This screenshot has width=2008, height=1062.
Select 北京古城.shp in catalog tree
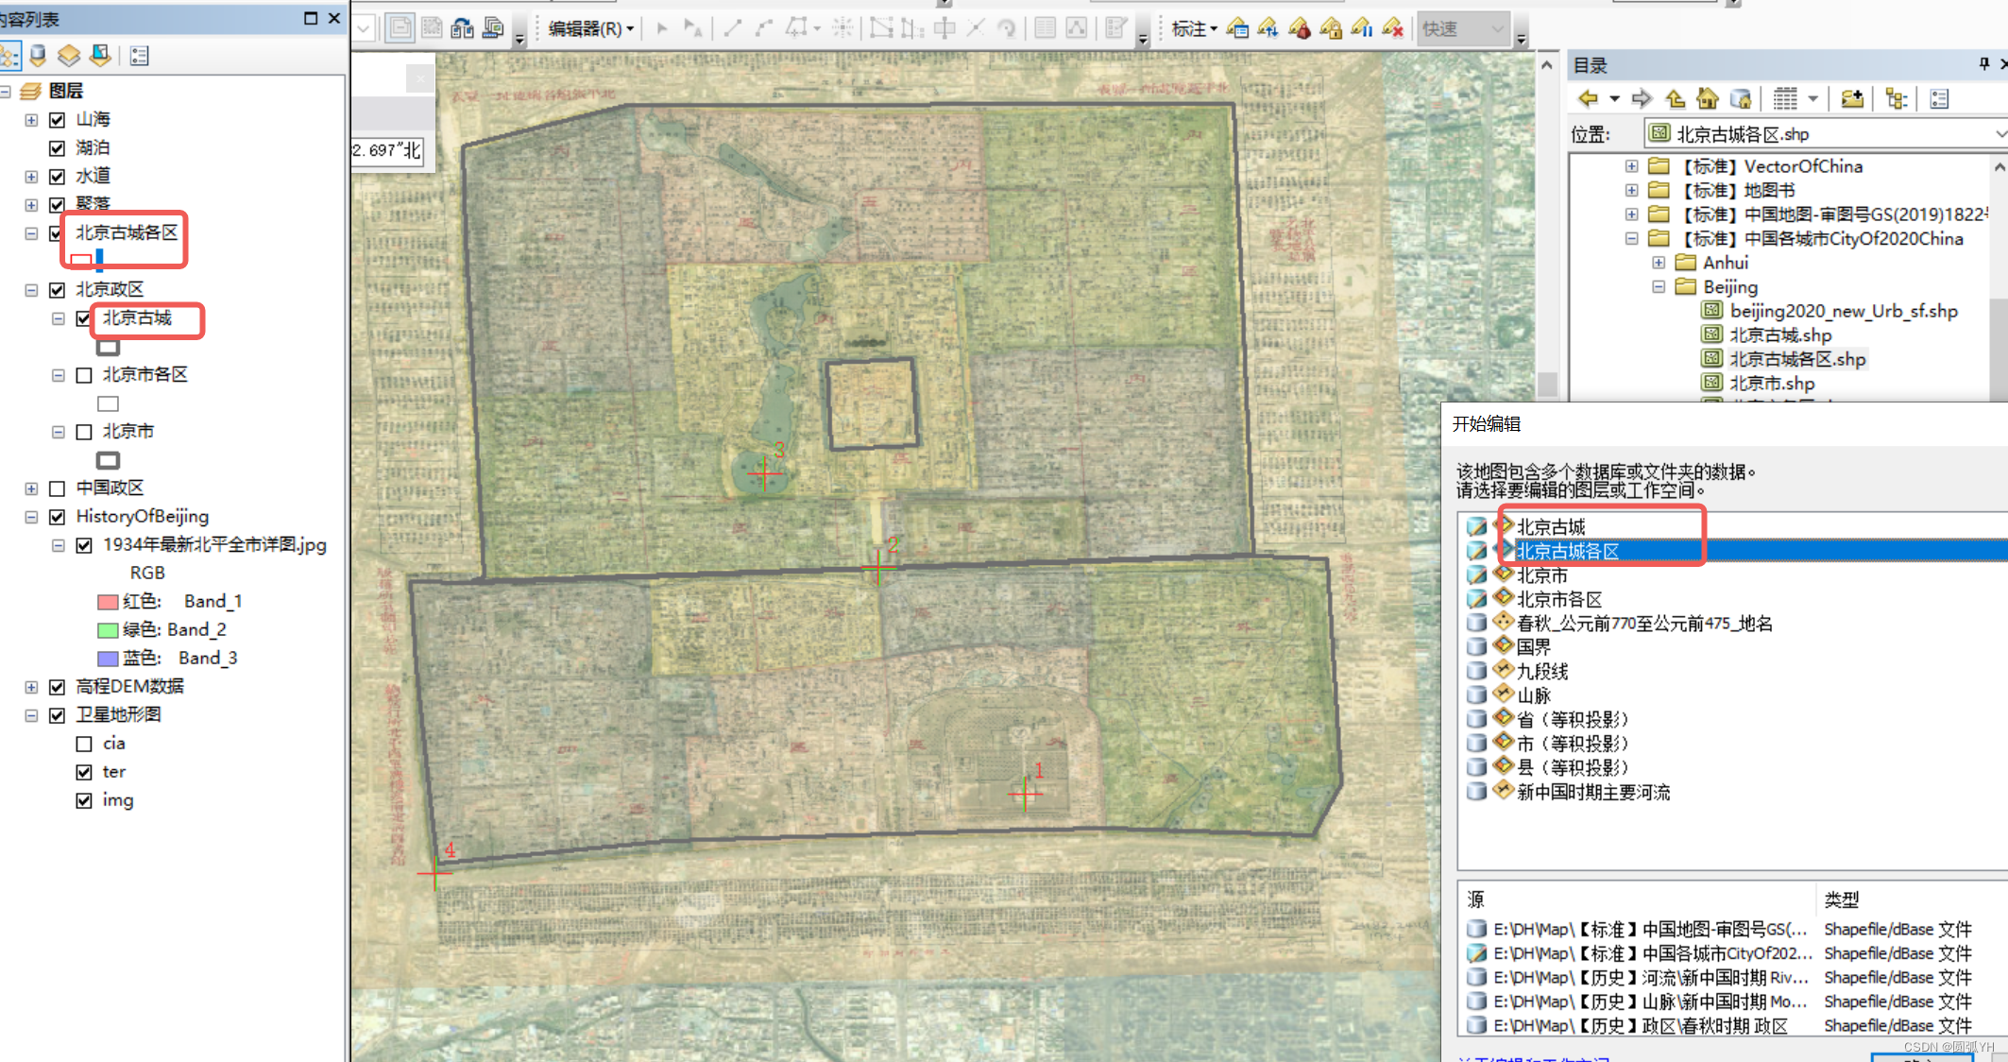point(1779,335)
